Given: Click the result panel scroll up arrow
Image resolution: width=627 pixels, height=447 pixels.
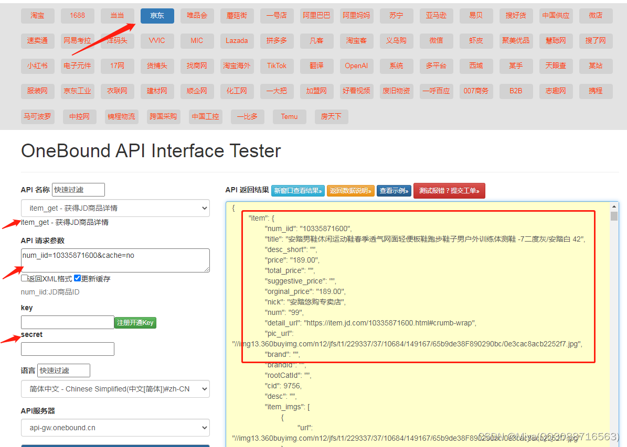Looking at the screenshot, I should point(614,206).
